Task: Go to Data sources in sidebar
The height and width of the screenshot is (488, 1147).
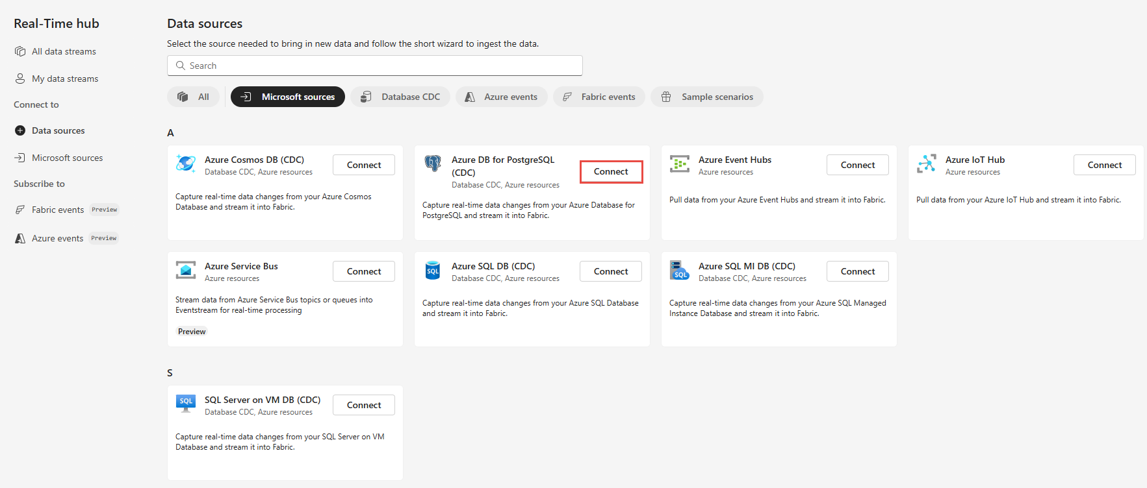Action: click(58, 130)
